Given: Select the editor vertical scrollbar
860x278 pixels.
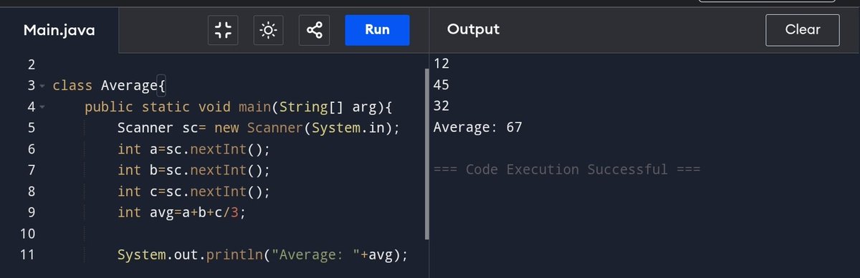Looking at the screenshot, I should tap(426, 153).
